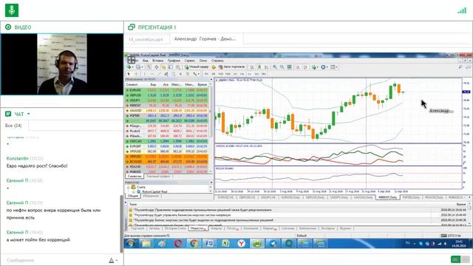
Task: Select the vertical line drawing tool
Action: 145,74
